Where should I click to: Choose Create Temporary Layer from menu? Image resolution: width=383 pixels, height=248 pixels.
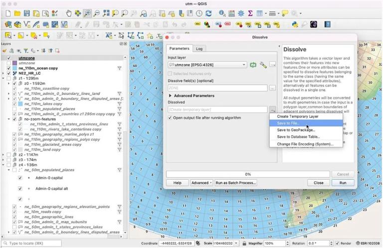pyautogui.click(x=306, y=116)
